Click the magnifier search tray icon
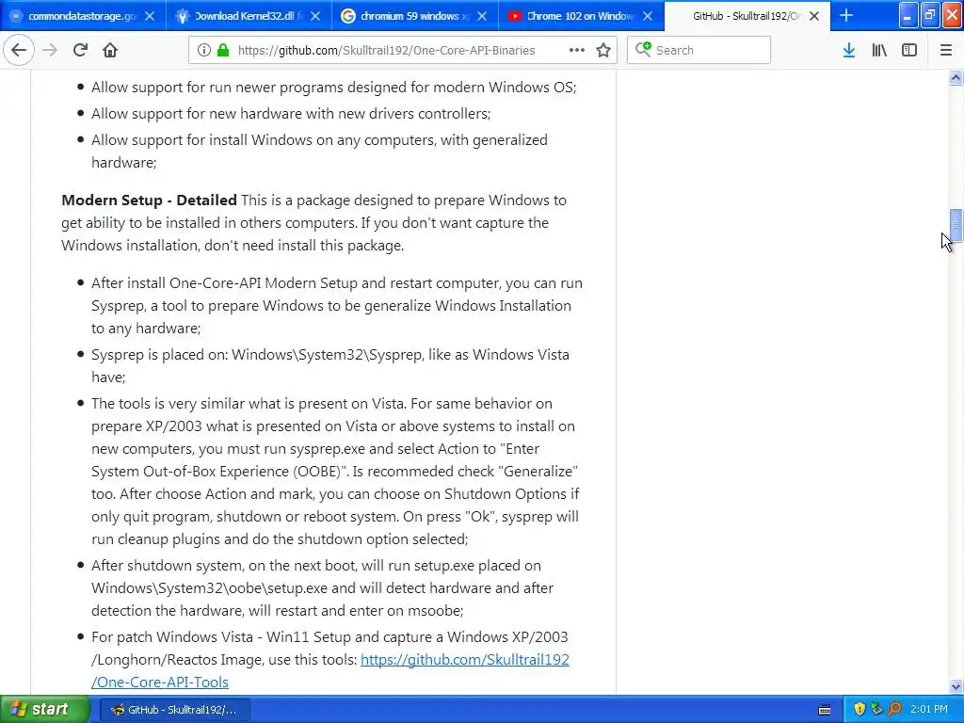This screenshot has height=723, width=964. tap(894, 710)
